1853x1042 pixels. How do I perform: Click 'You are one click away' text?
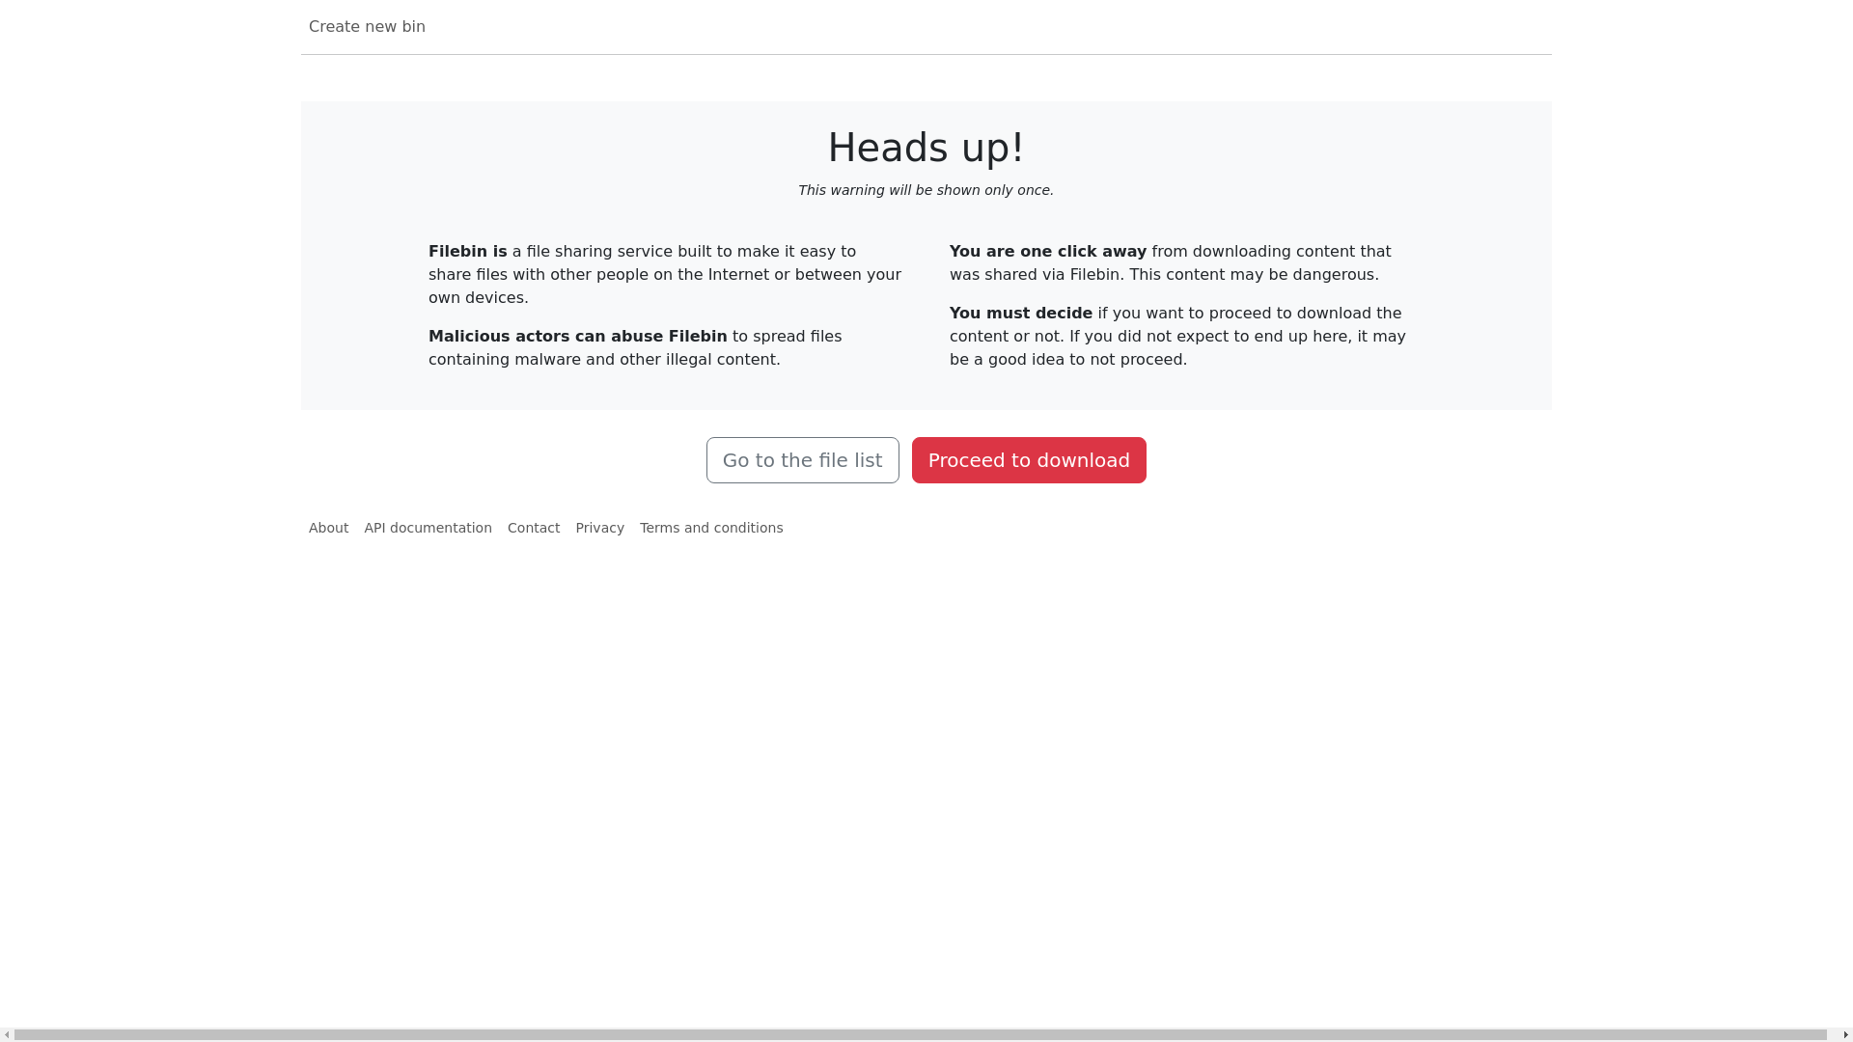tap(1048, 252)
